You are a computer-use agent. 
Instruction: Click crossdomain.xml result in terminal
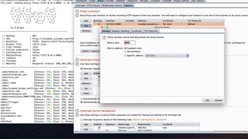pos(37,116)
